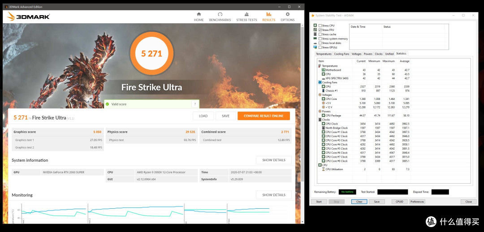This screenshot has width=484, height=232.
Task: Open CPUID from AIDA64 stability test
Action: pyautogui.click(x=399, y=202)
